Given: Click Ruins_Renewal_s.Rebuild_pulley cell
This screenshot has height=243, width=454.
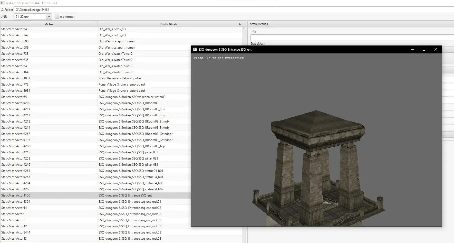Looking at the screenshot, I should pyautogui.click(x=120, y=78).
